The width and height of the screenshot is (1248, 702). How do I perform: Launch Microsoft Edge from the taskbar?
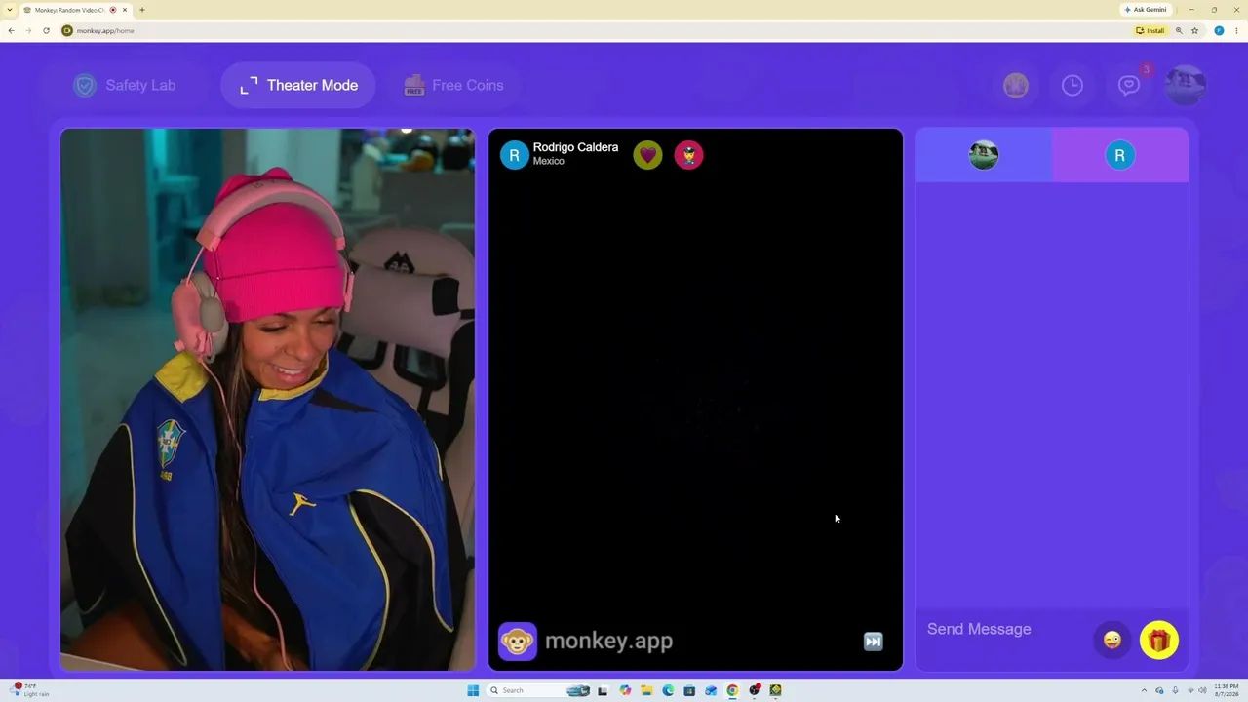668,690
